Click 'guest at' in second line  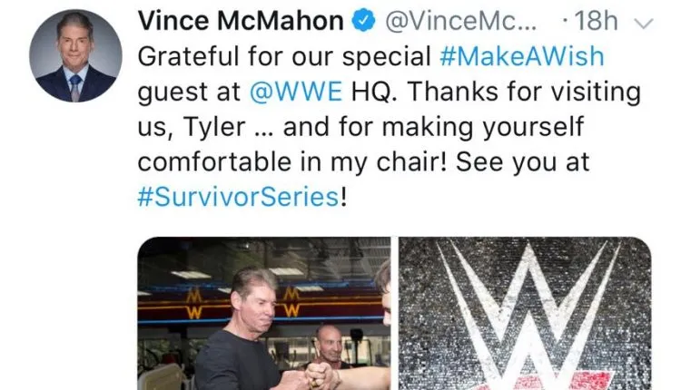(189, 93)
